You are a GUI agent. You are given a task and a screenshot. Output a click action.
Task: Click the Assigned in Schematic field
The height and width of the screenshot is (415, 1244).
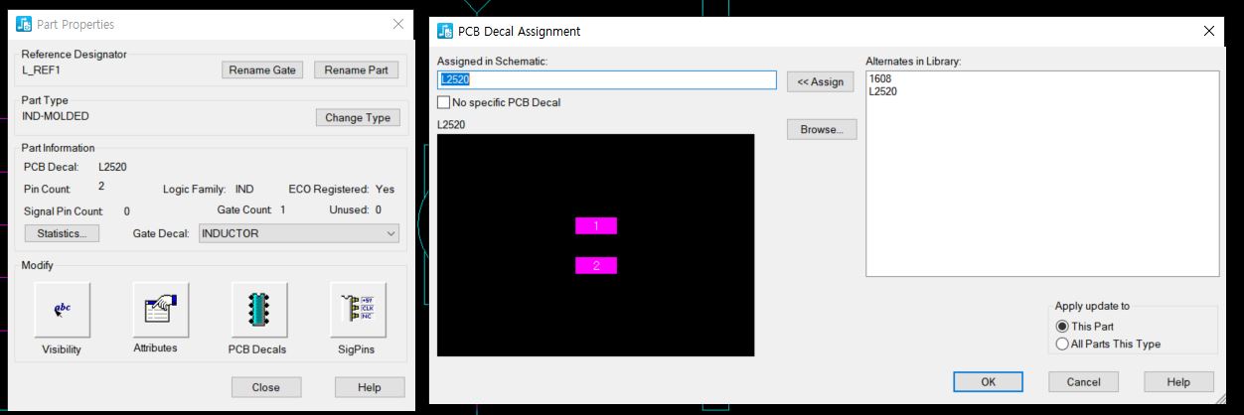[606, 80]
